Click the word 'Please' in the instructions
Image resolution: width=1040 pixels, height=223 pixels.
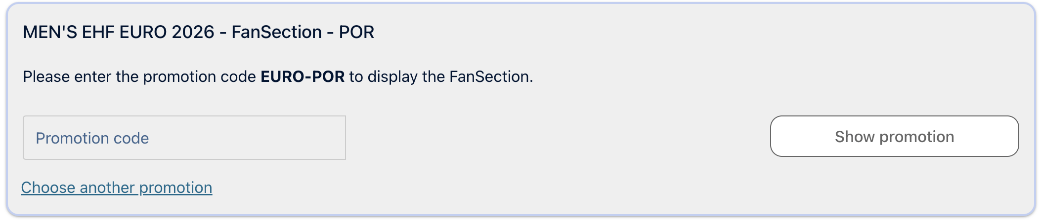pyautogui.click(x=46, y=76)
